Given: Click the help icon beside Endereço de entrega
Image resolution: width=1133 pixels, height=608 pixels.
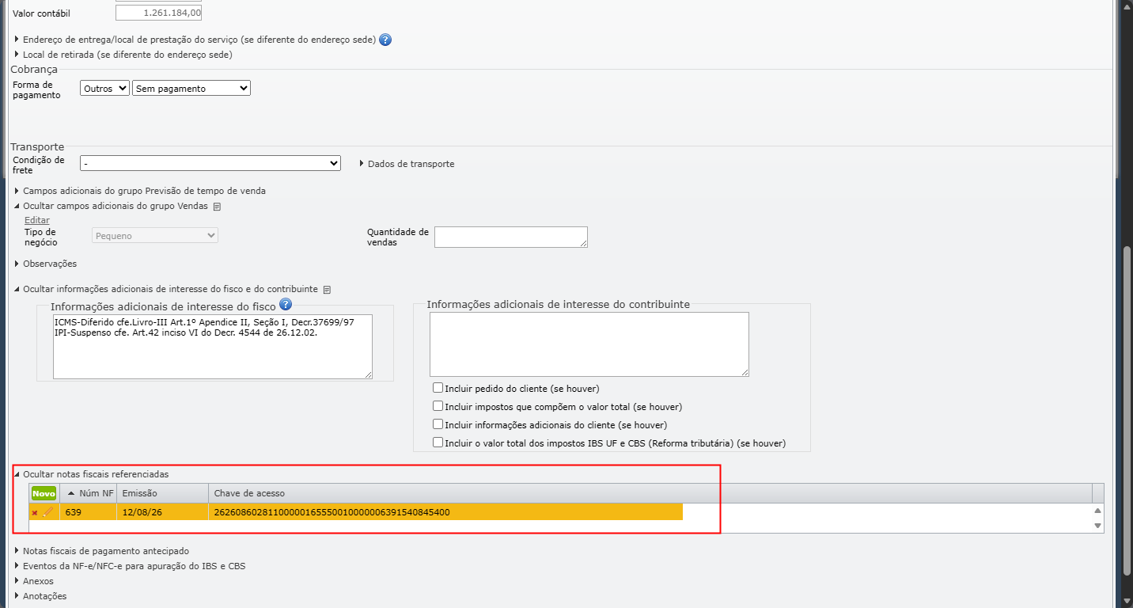Looking at the screenshot, I should [x=385, y=40].
